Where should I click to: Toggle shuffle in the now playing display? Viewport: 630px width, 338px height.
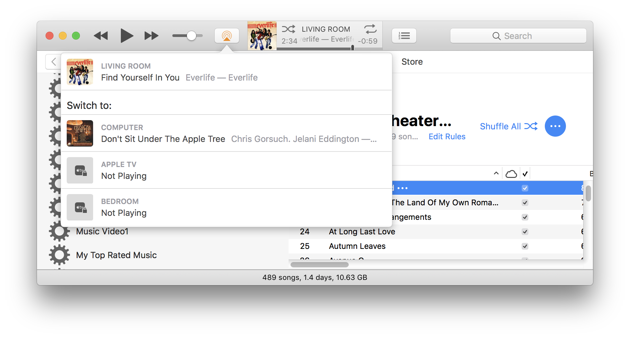click(288, 29)
